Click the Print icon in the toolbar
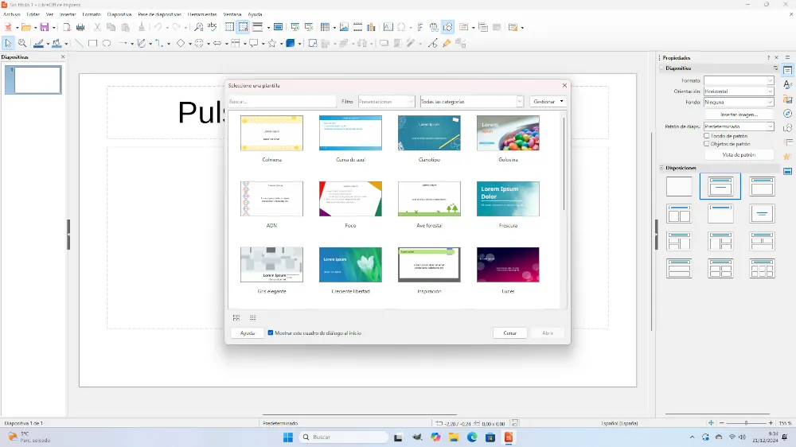796x447 pixels. click(x=80, y=27)
